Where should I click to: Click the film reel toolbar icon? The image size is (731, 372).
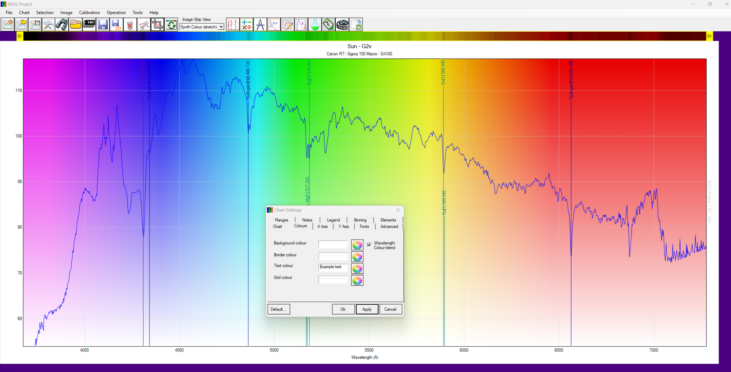[x=342, y=24]
